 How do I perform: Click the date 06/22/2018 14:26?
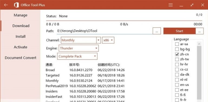coord(111,70)
